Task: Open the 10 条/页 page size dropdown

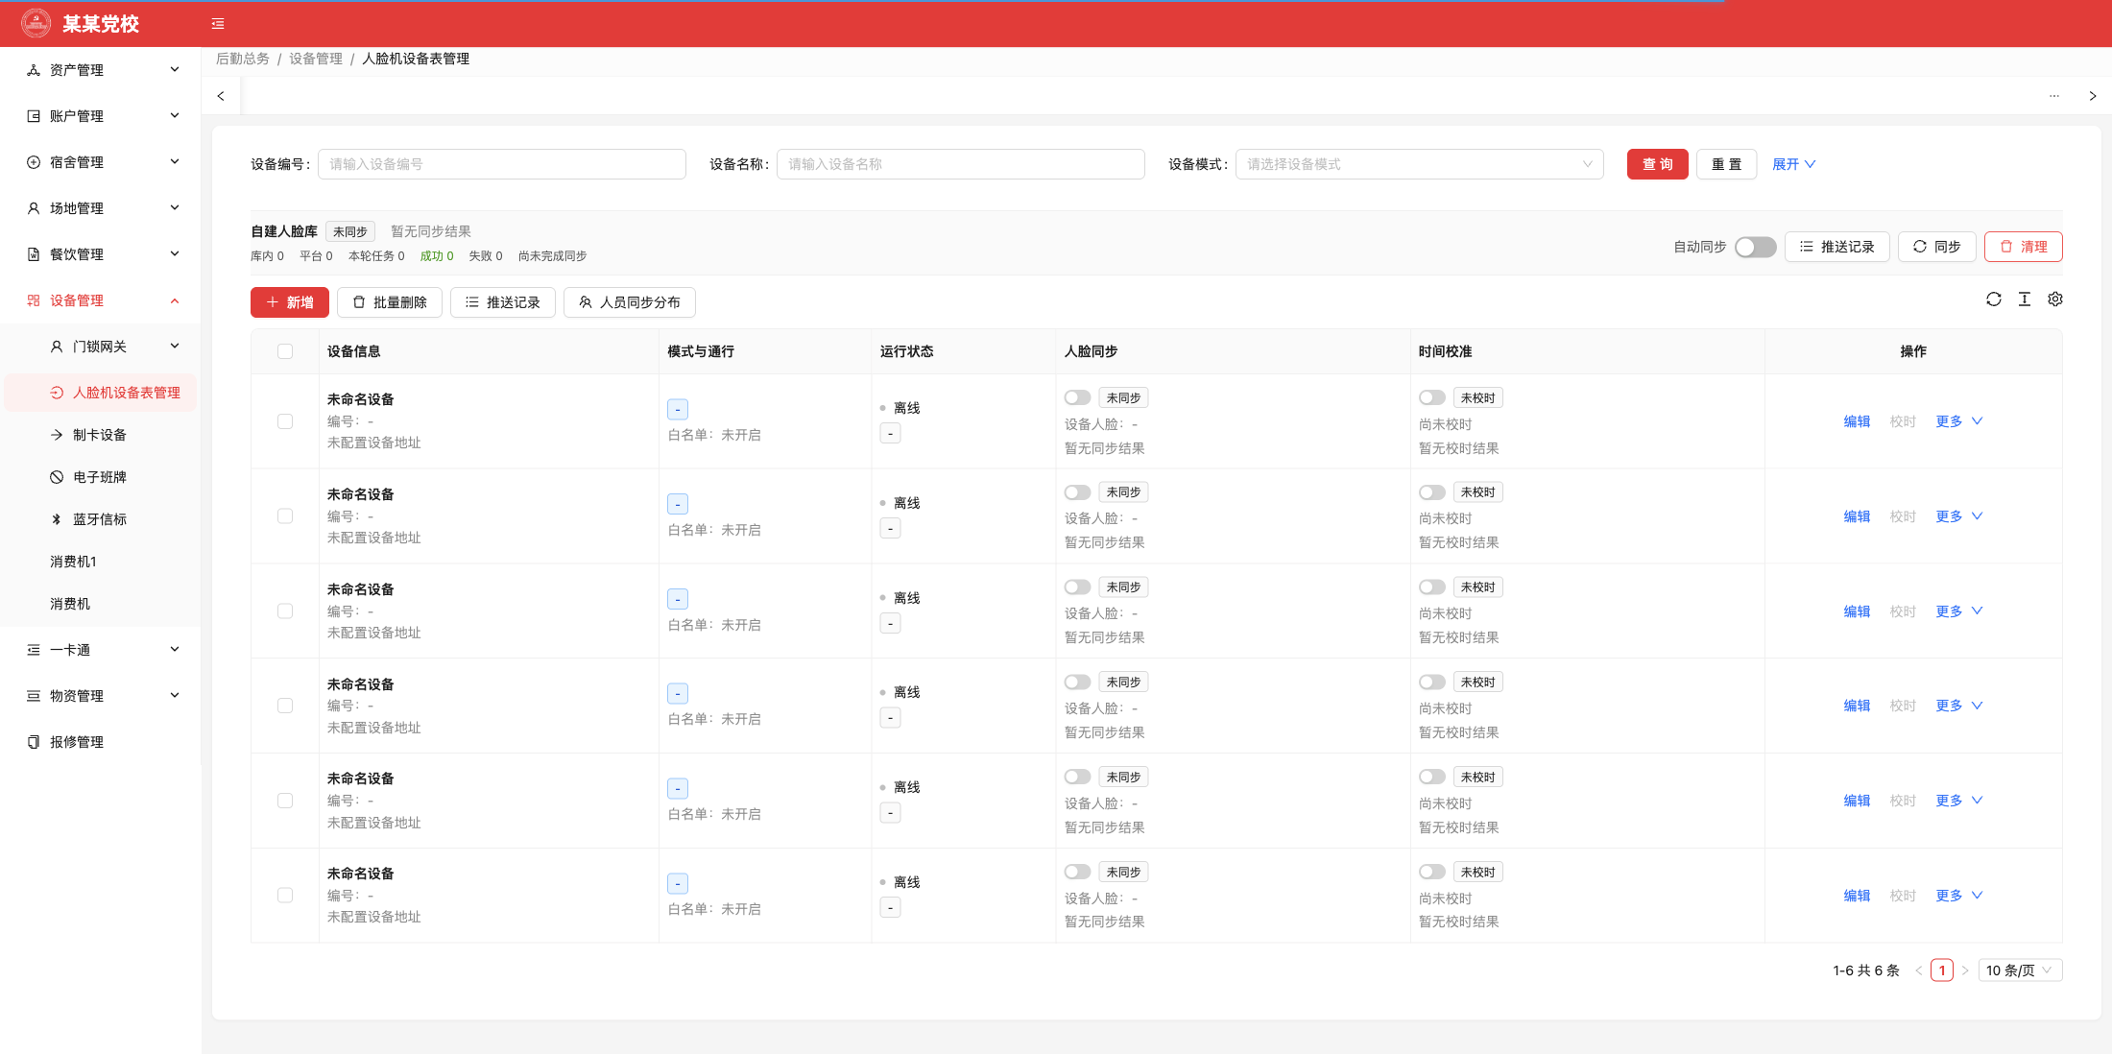Action: point(2020,970)
